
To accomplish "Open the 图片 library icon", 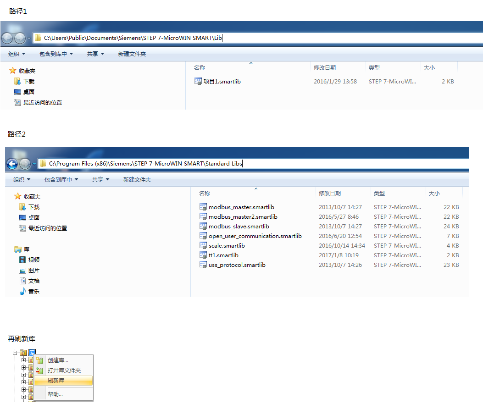I will click(22, 271).
